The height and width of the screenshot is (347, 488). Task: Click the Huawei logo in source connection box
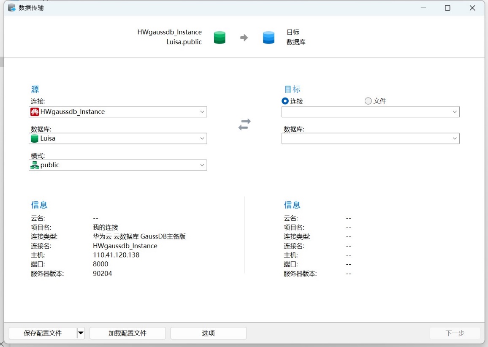[35, 112]
